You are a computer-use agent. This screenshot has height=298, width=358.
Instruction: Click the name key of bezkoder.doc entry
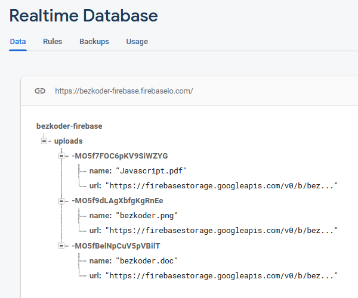(100, 261)
